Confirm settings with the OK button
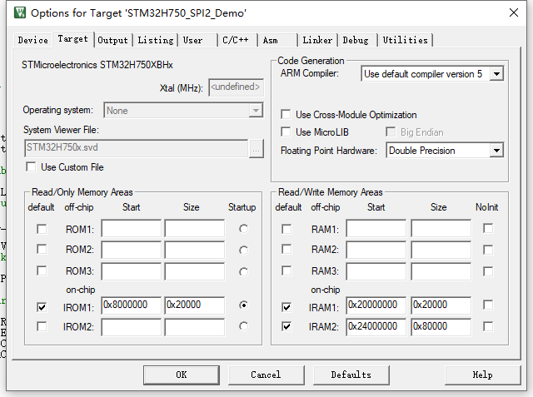The width and height of the screenshot is (533, 397). [x=182, y=375]
